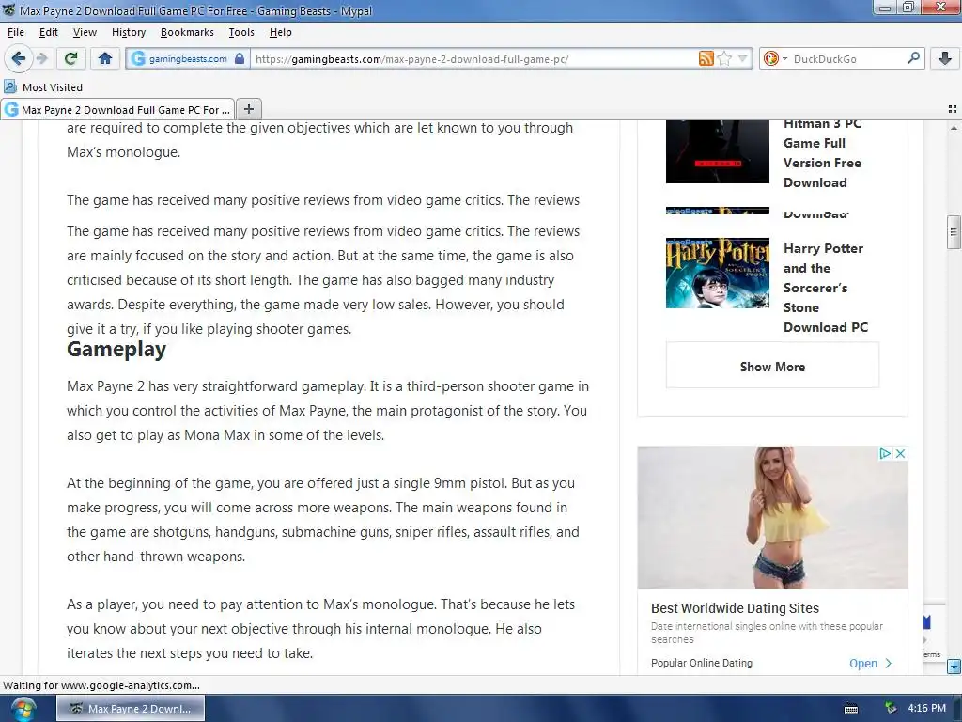Click the on-screen keyboard tray icon
Viewport: 962px width, 722px height.
pyautogui.click(x=851, y=709)
